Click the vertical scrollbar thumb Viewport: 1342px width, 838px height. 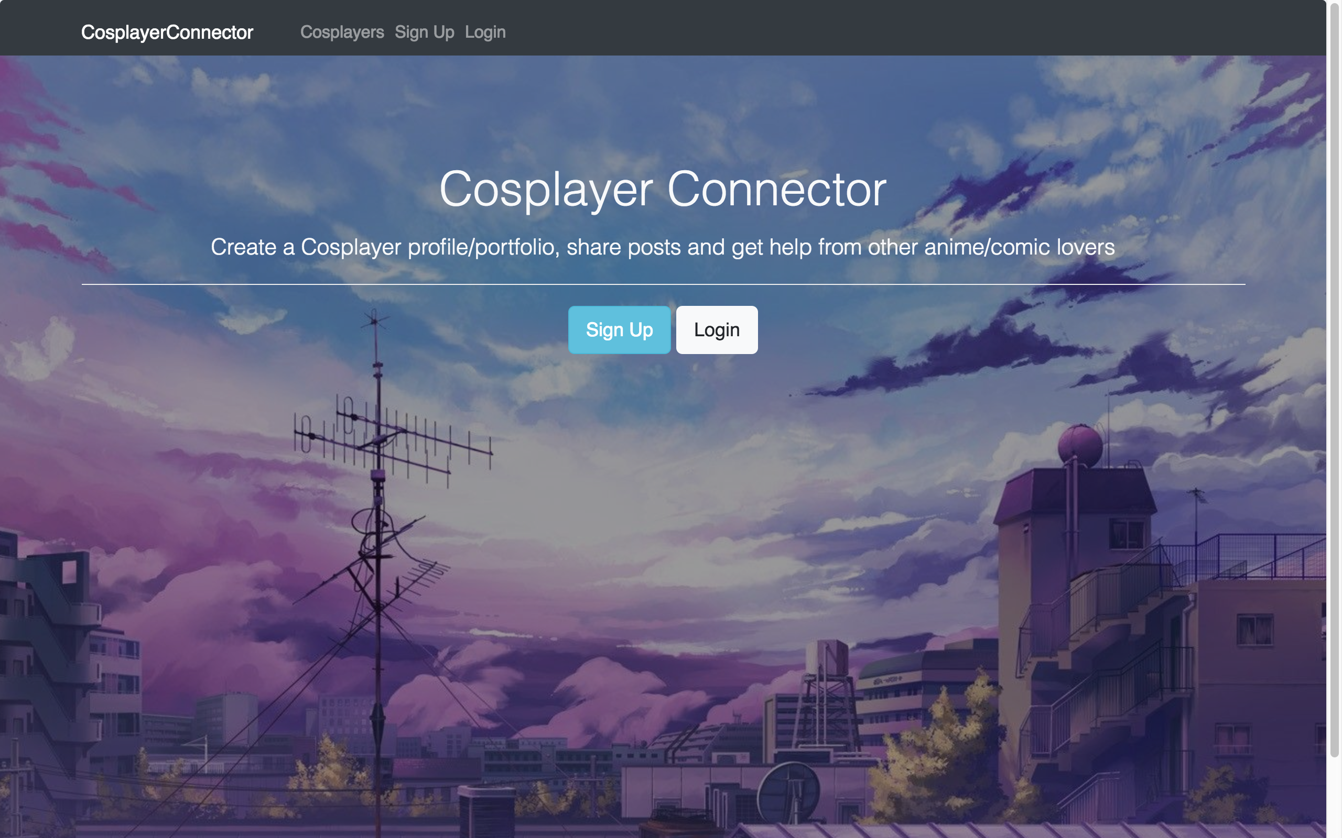point(1334,380)
